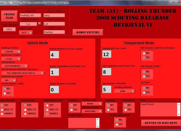Image resolution: width=181 pixels, height=131 pixels.
Task: Choose DID under Herd Multiple Balls
Action: (x=47, y=105)
